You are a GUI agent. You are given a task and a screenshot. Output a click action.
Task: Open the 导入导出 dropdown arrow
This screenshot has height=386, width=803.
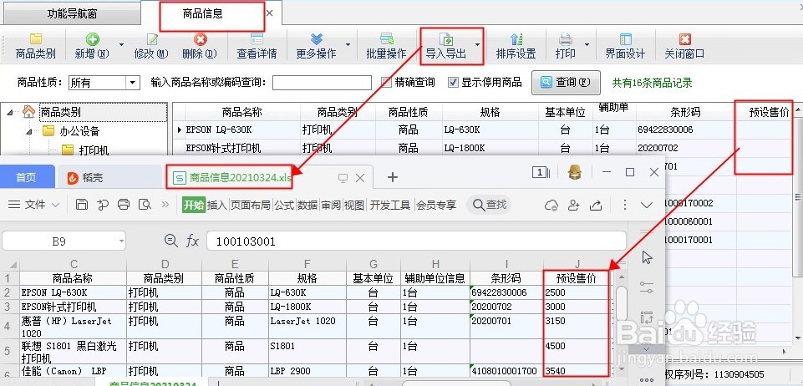click(x=477, y=45)
